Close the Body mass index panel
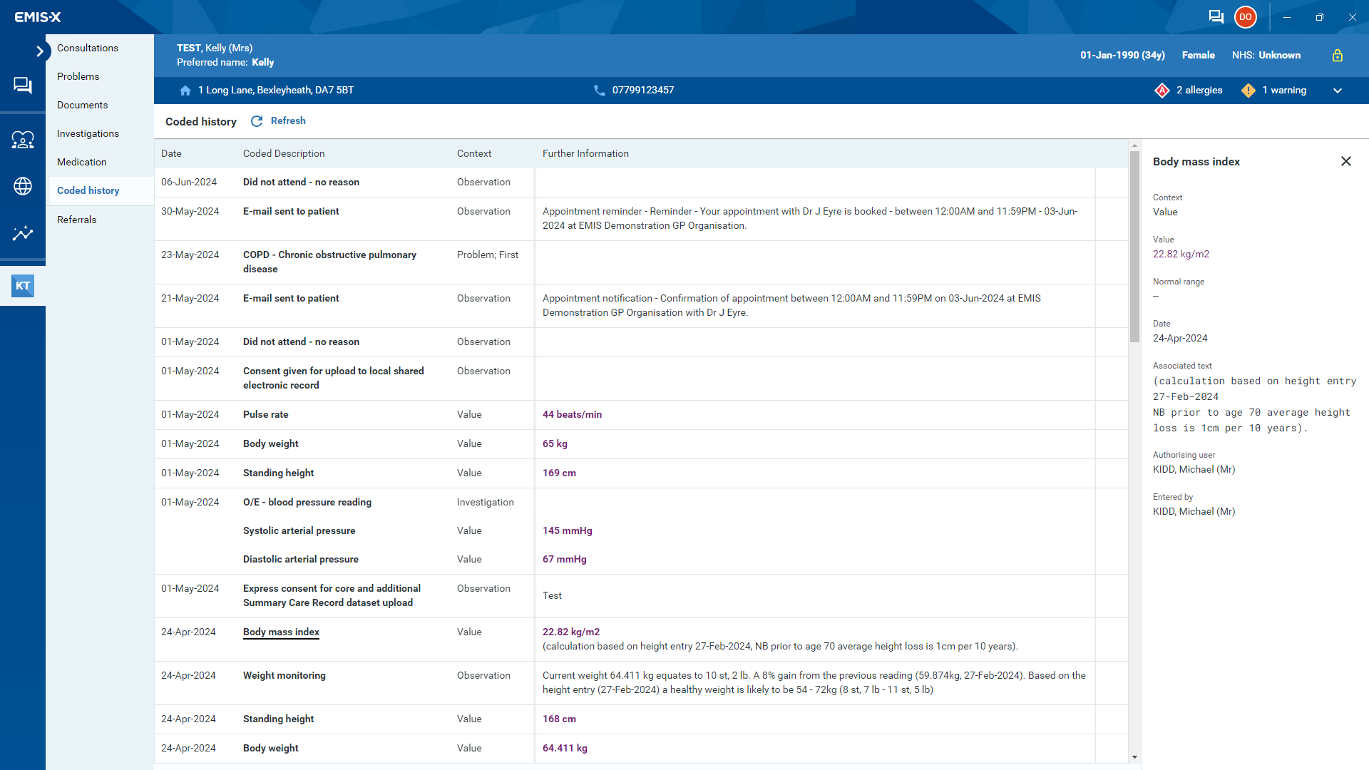Screen dimensions: 1369x770 point(1346,161)
